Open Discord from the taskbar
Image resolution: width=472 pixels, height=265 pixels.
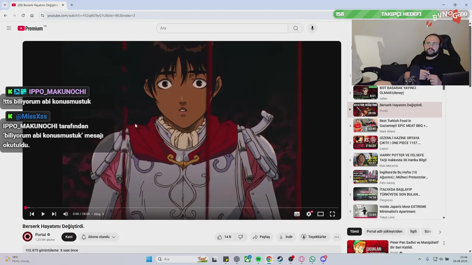(x=323, y=259)
